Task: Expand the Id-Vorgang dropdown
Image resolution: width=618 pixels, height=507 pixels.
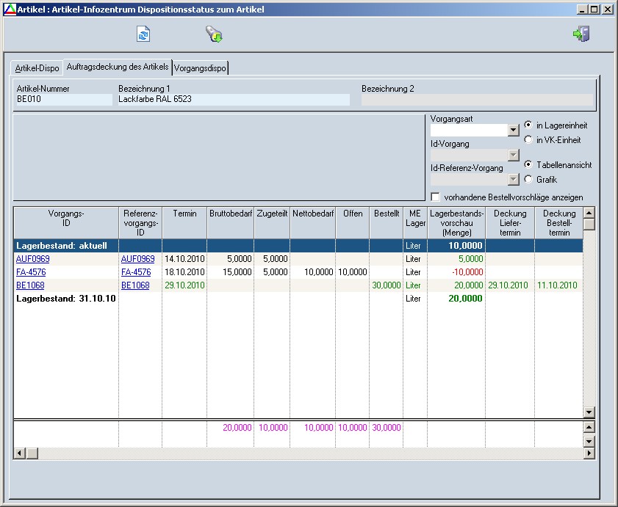Action: 513,156
